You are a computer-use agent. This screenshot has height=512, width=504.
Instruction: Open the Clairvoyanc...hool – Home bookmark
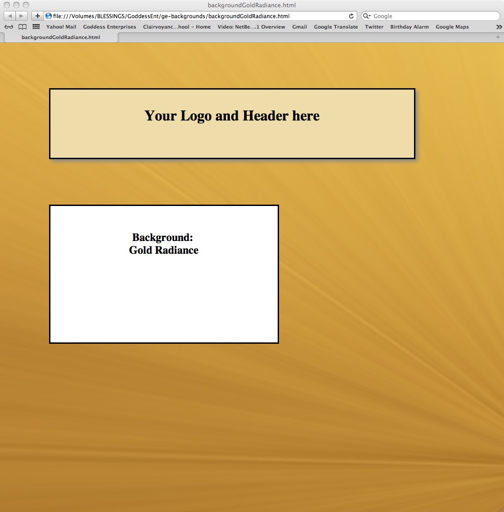[x=177, y=27]
